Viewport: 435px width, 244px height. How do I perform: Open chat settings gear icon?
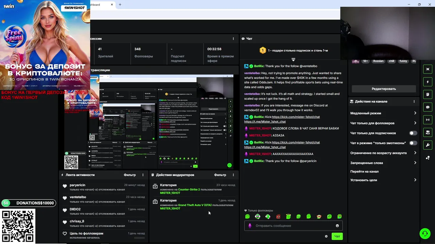pyautogui.click(x=326, y=236)
